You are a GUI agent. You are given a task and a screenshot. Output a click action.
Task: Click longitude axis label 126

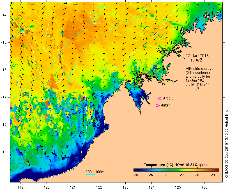point(204,187)
